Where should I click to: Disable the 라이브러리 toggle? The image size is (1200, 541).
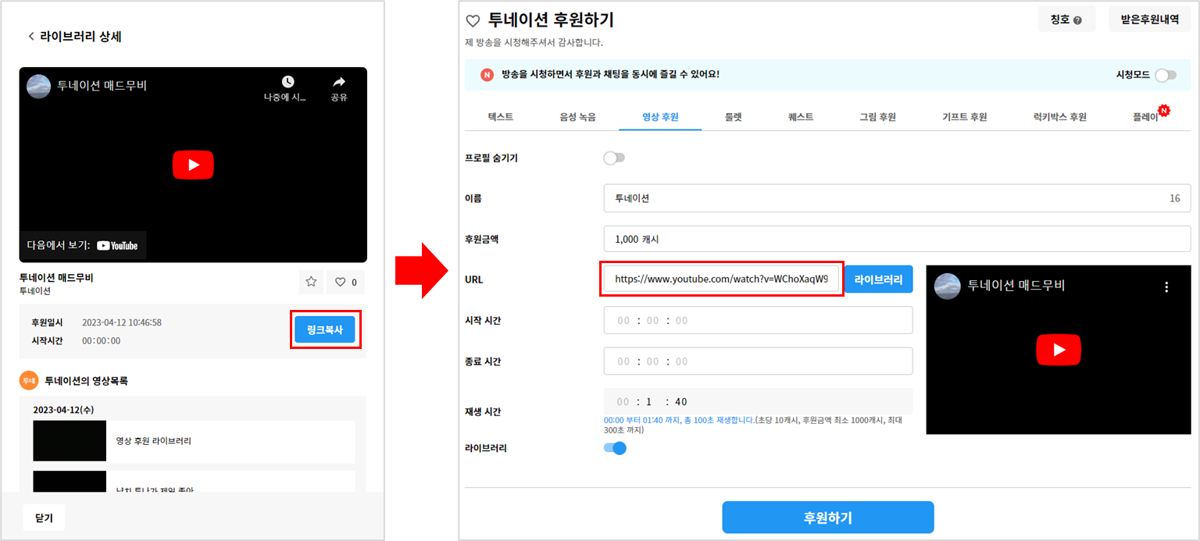pos(615,448)
